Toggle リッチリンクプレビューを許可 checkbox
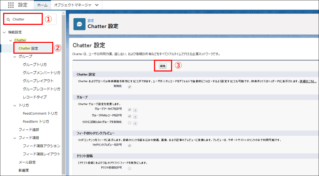Image resolution: width=319 pixels, height=176 pixels. click(130, 146)
